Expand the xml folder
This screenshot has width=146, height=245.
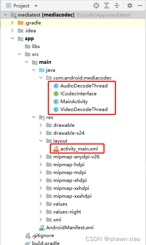point(41,219)
